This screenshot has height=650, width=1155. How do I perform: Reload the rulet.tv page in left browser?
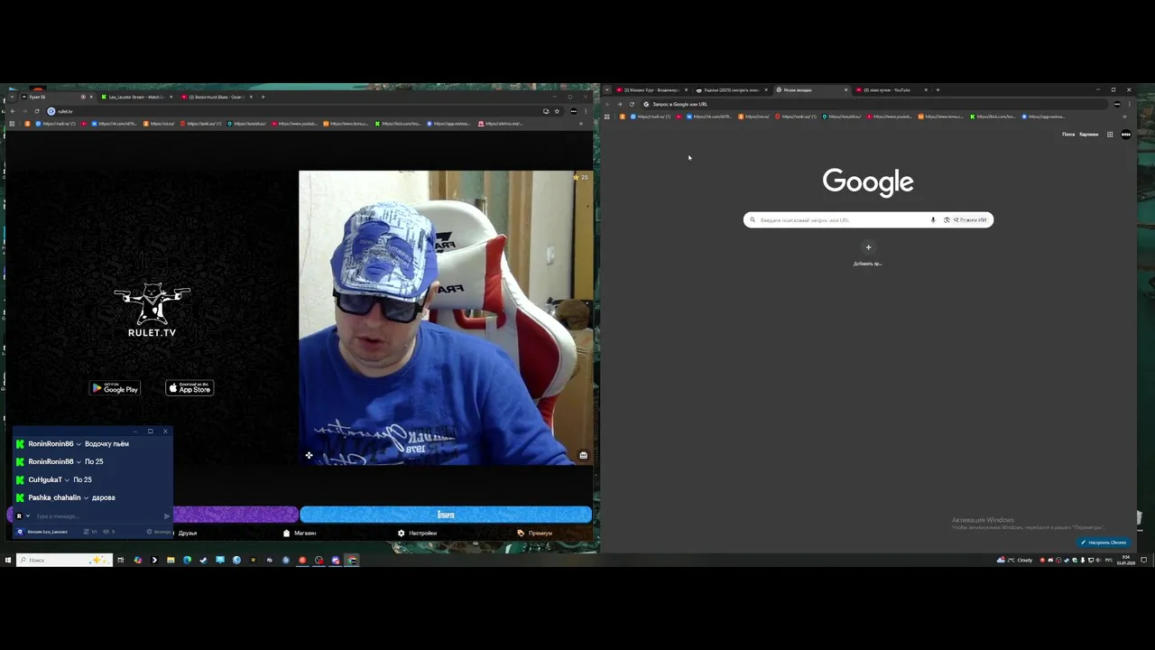pyautogui.click(x=36, y=111)
